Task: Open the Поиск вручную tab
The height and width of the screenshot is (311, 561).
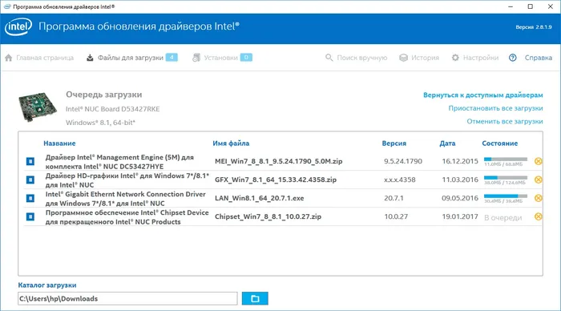Action: [x=356, y=58]
